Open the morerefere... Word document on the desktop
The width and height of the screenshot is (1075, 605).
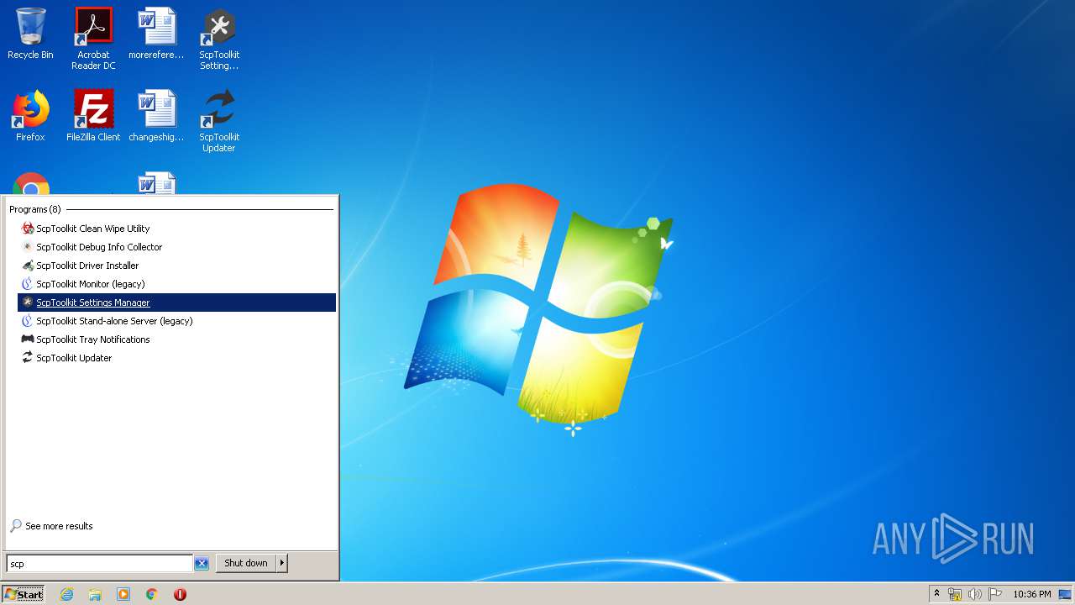click(x=156, y=34)
